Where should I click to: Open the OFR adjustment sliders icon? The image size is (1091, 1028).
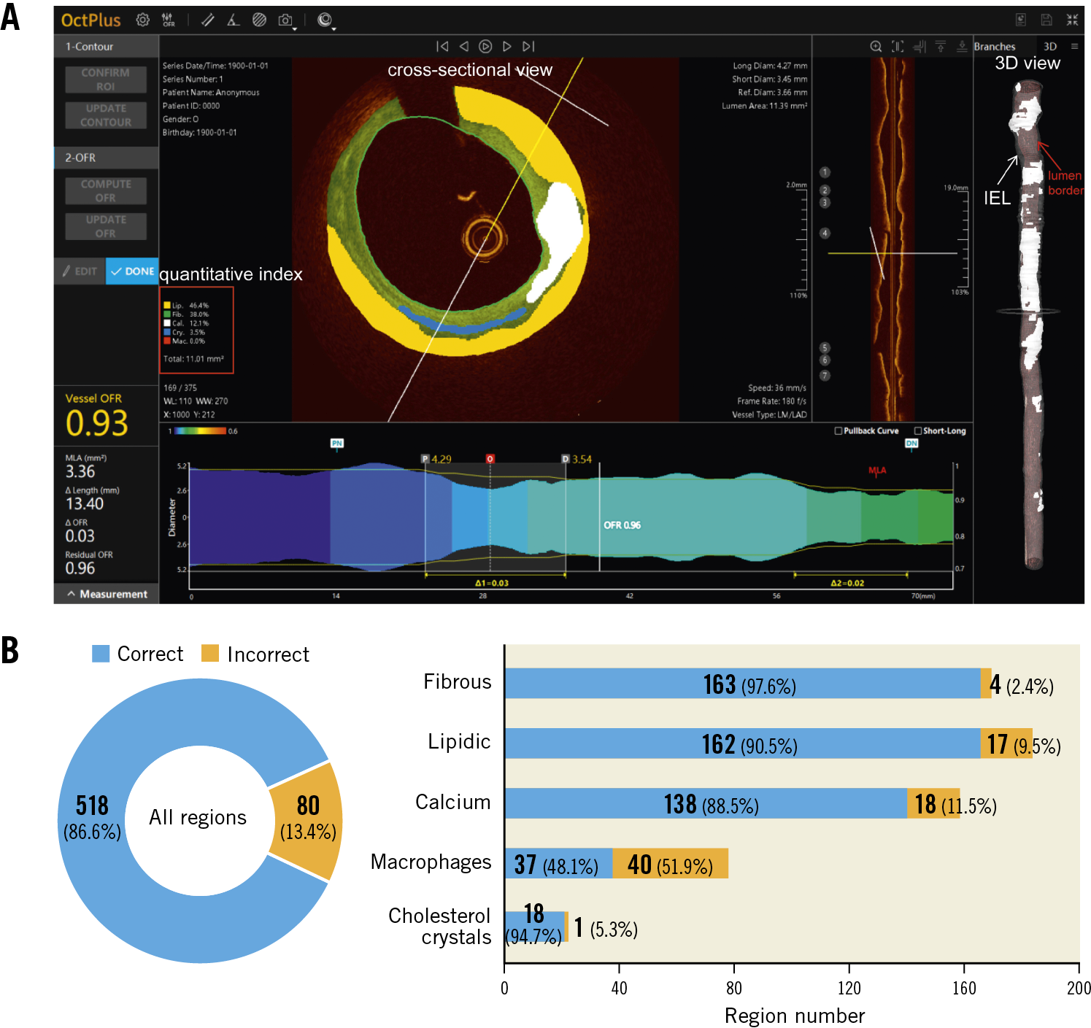(168, 20)
